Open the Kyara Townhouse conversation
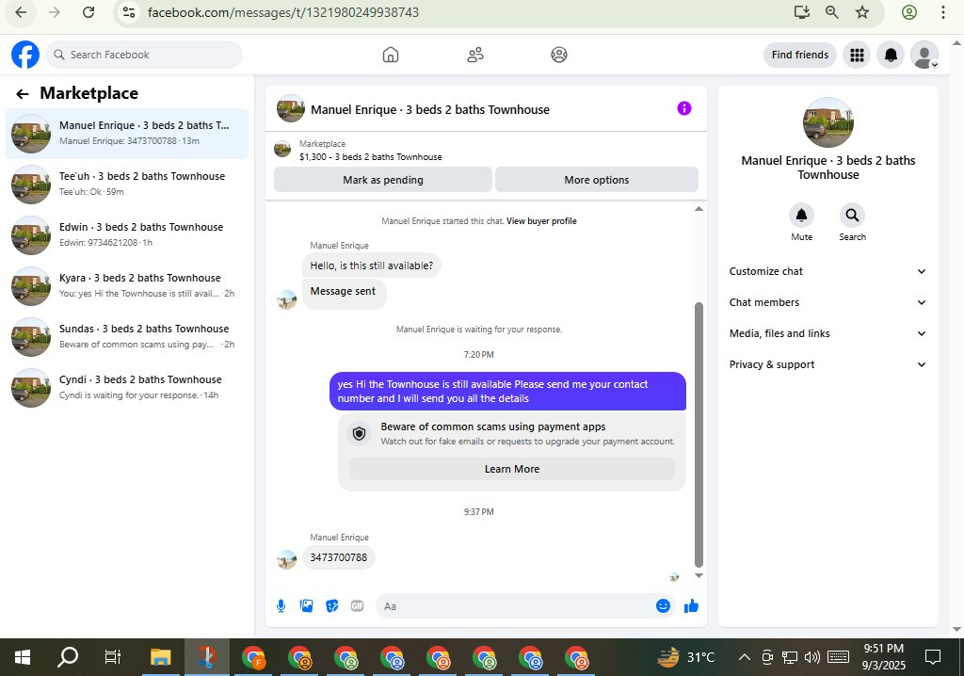 click(x=127, y=286)
